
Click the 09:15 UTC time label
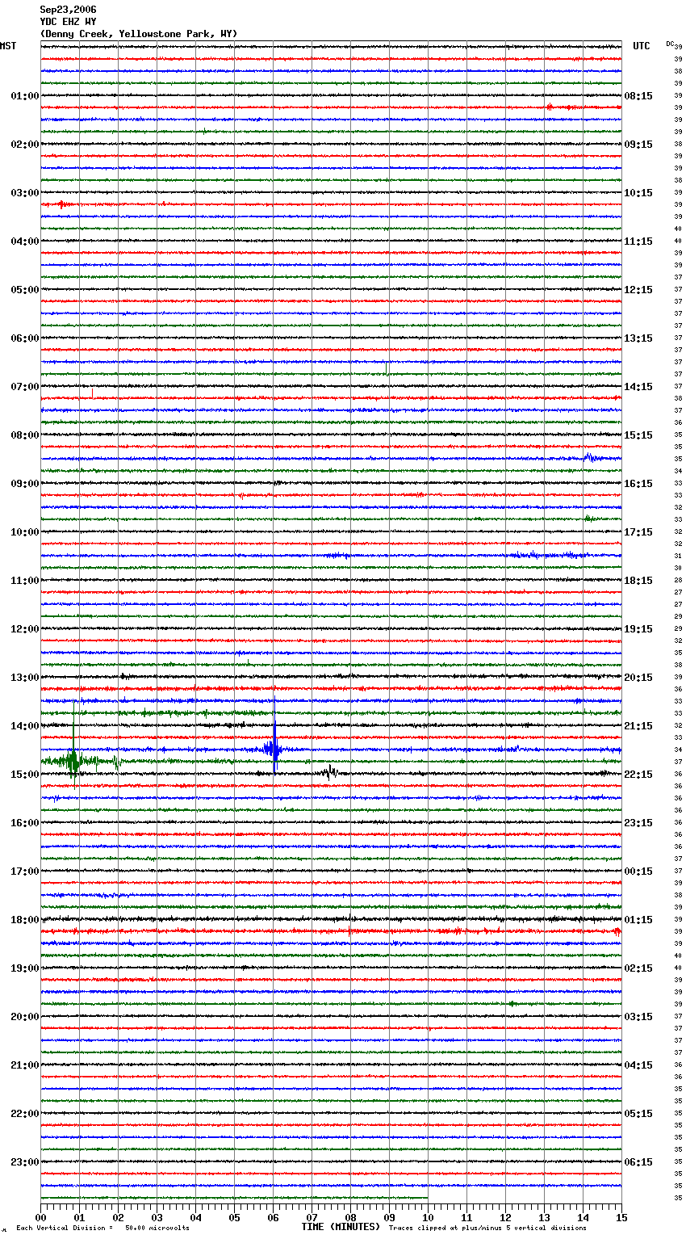pyautogui.click(x=638, y=145)
